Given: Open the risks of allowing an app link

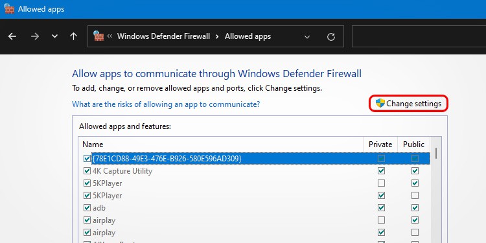Looking at the screenshot, I should point(166,104).
